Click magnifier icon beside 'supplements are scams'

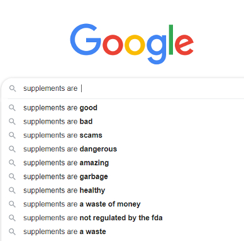[12, 135]
